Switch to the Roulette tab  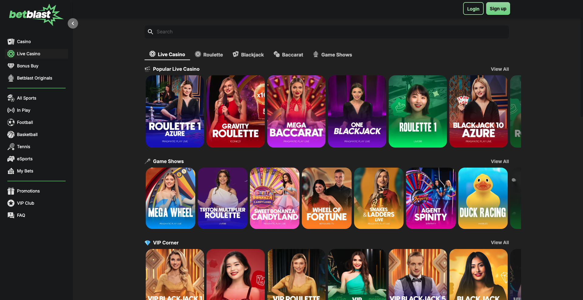(209, 55)
